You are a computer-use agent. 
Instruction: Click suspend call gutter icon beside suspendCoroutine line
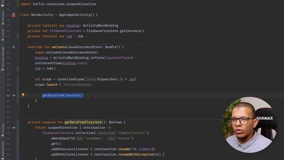(x=14, y=128)
